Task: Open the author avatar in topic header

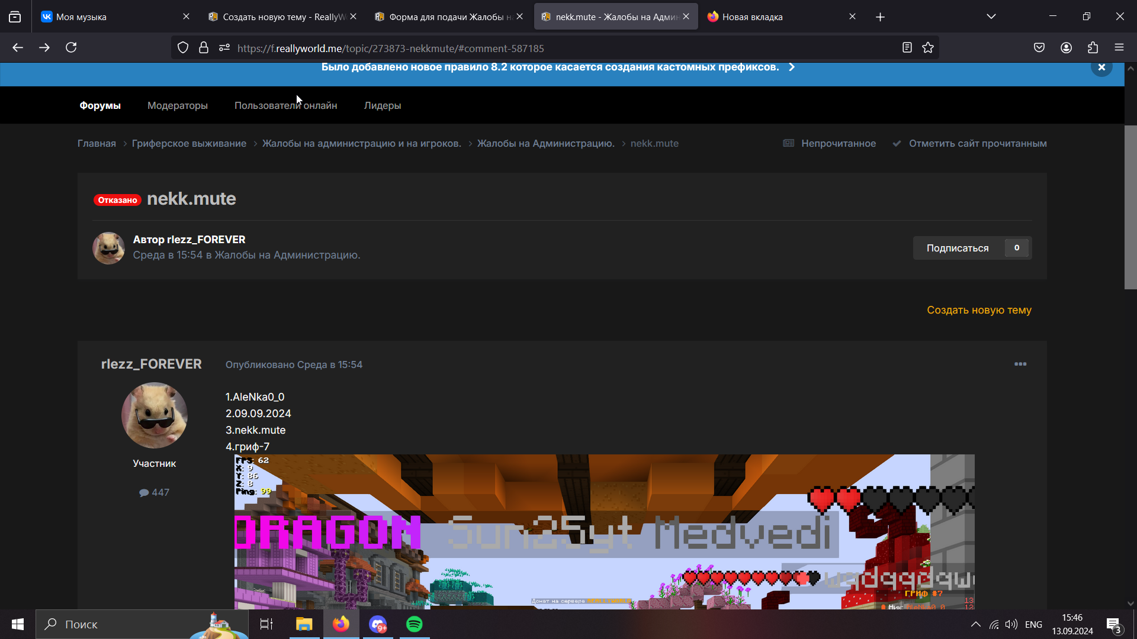Action: click(x=108, y=248)
